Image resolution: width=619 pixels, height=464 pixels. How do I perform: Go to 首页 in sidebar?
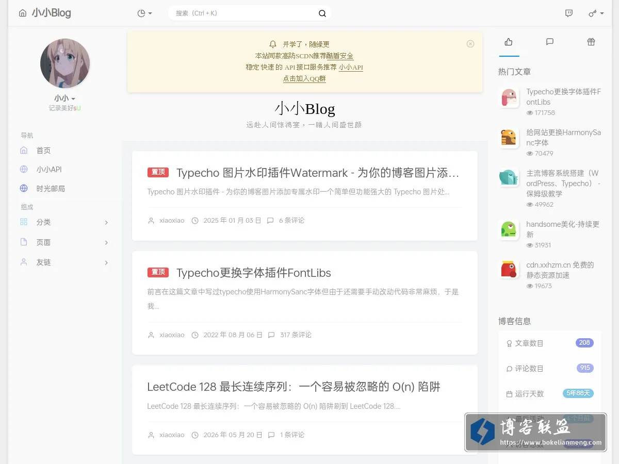(x=43, y=151)
